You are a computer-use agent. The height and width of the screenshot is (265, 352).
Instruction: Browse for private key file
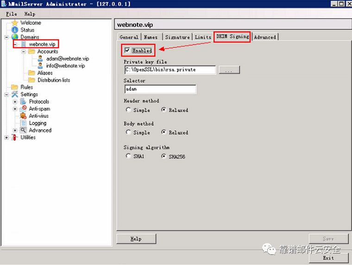[x=229, y=70]
